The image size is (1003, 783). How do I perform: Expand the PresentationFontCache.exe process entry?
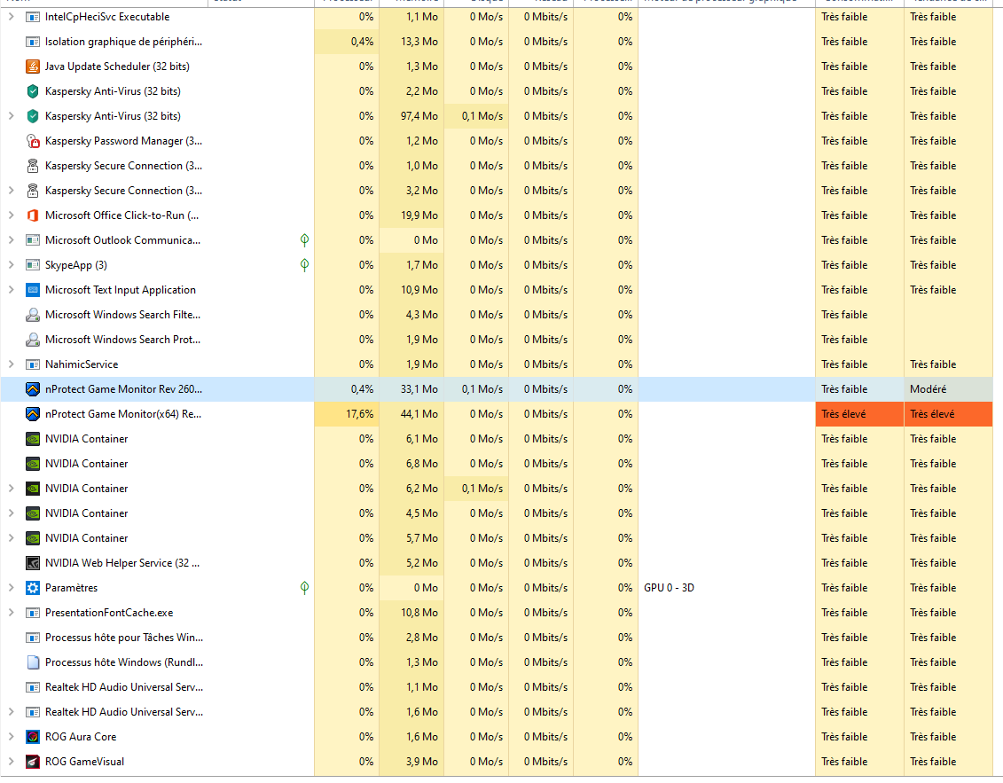point(11,613)
